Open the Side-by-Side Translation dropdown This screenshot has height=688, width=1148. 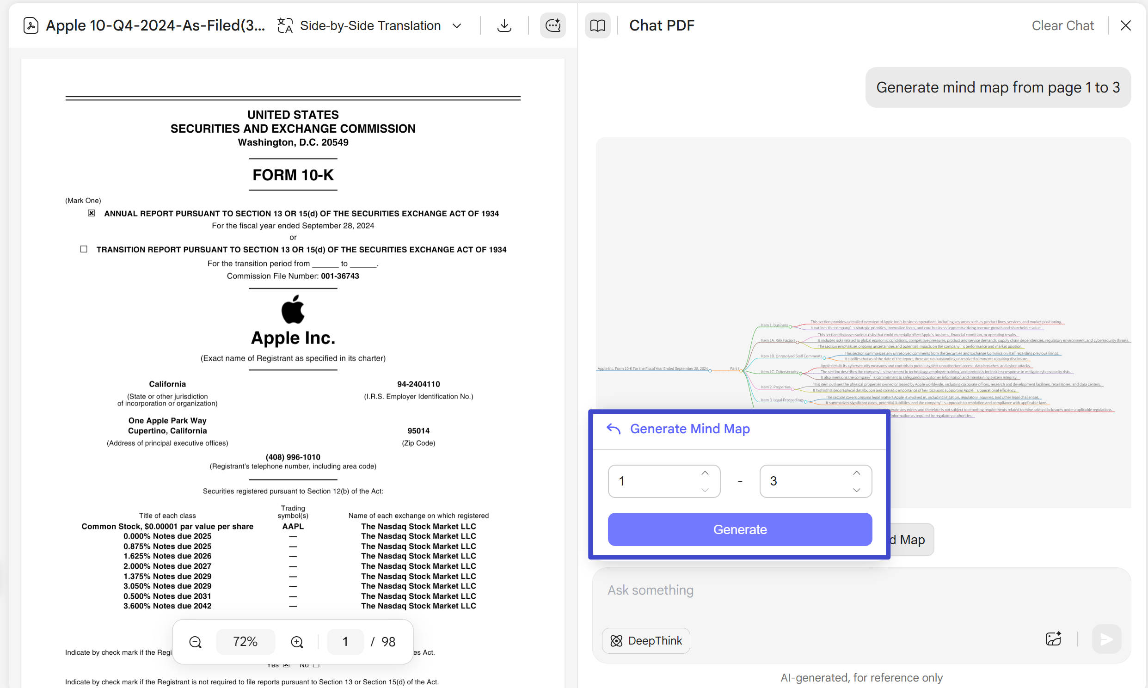click(x=457, y=25)
